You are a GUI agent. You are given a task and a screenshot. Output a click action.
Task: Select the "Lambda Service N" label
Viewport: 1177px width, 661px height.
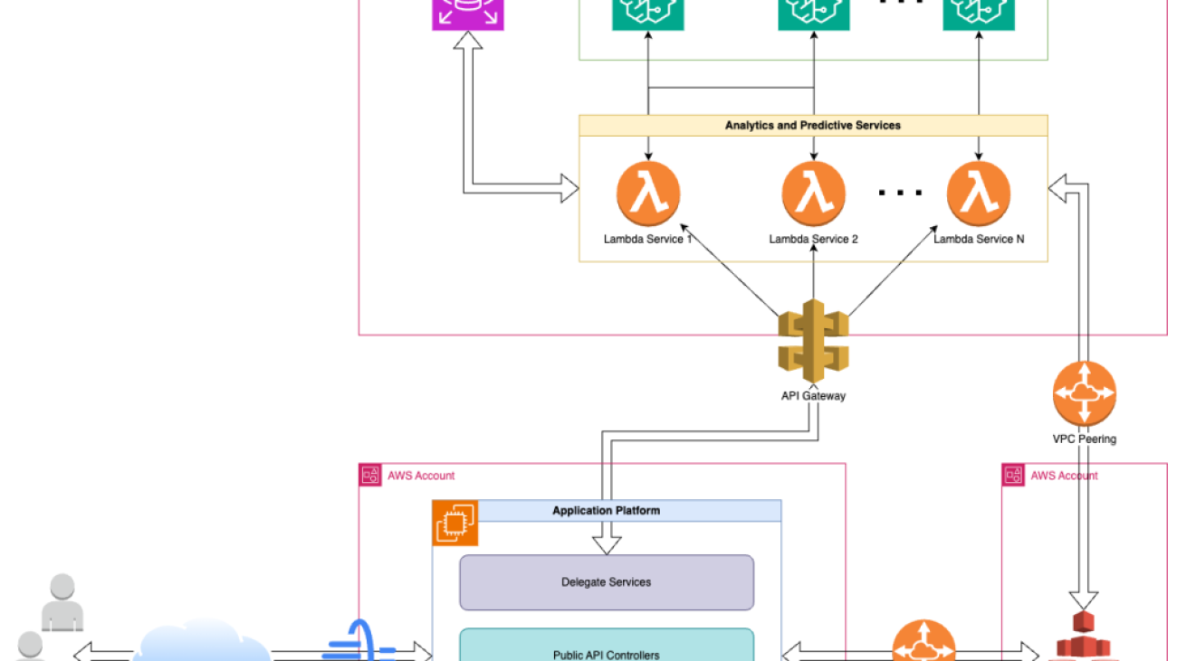(979, 240)
